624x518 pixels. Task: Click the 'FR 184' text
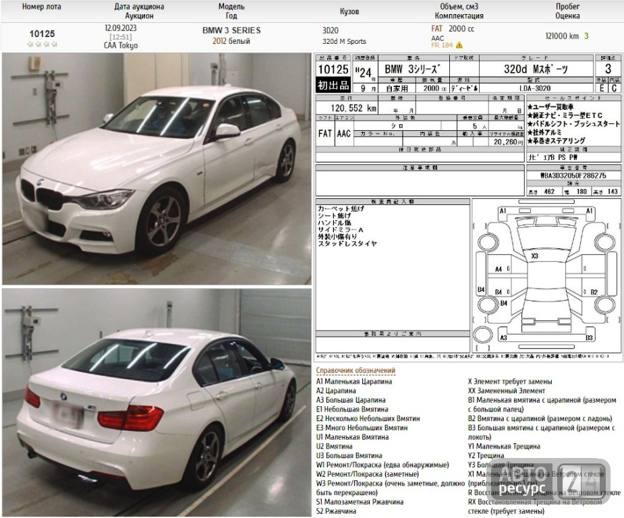442,45
